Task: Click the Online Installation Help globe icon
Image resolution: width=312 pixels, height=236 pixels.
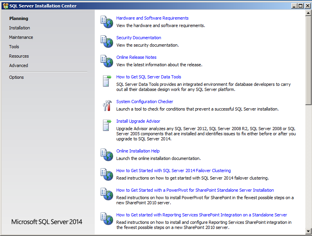Action: [106, 155]
